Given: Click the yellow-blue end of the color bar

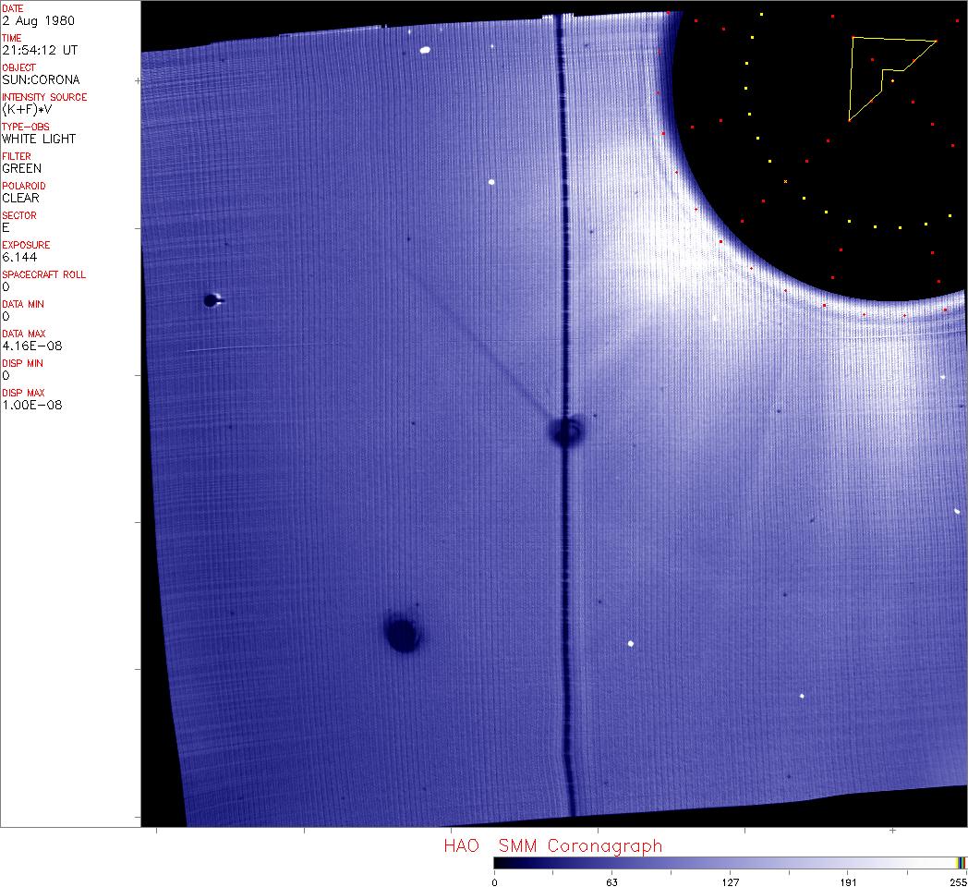Looking at the screenshot, I should point(962,862).
